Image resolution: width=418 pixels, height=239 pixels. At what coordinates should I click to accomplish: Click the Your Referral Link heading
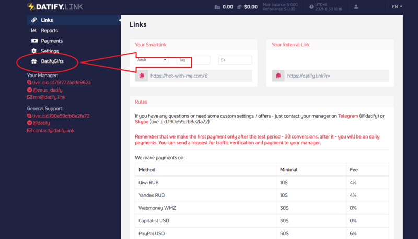(291, 45)
